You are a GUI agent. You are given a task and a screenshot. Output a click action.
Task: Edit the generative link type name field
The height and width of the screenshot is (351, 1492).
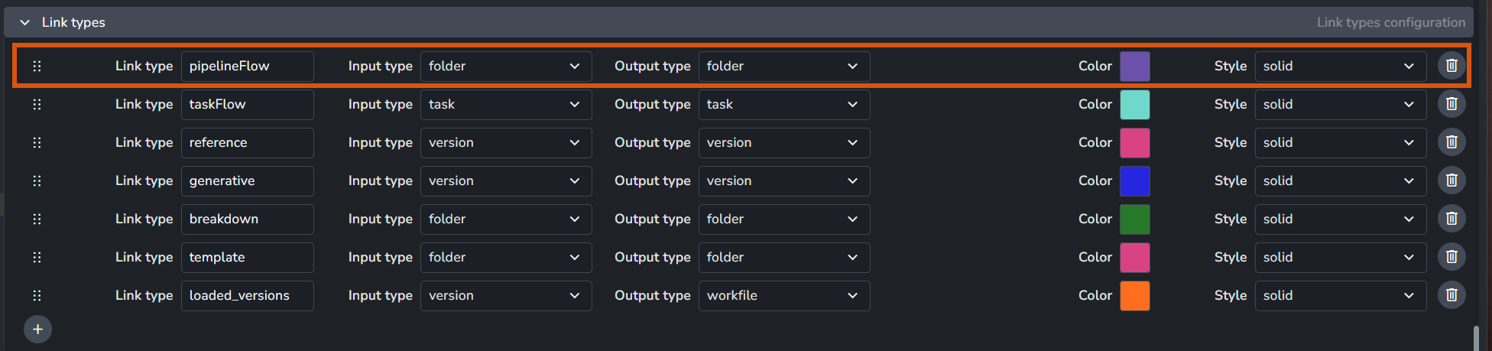[x=247, y=181]
